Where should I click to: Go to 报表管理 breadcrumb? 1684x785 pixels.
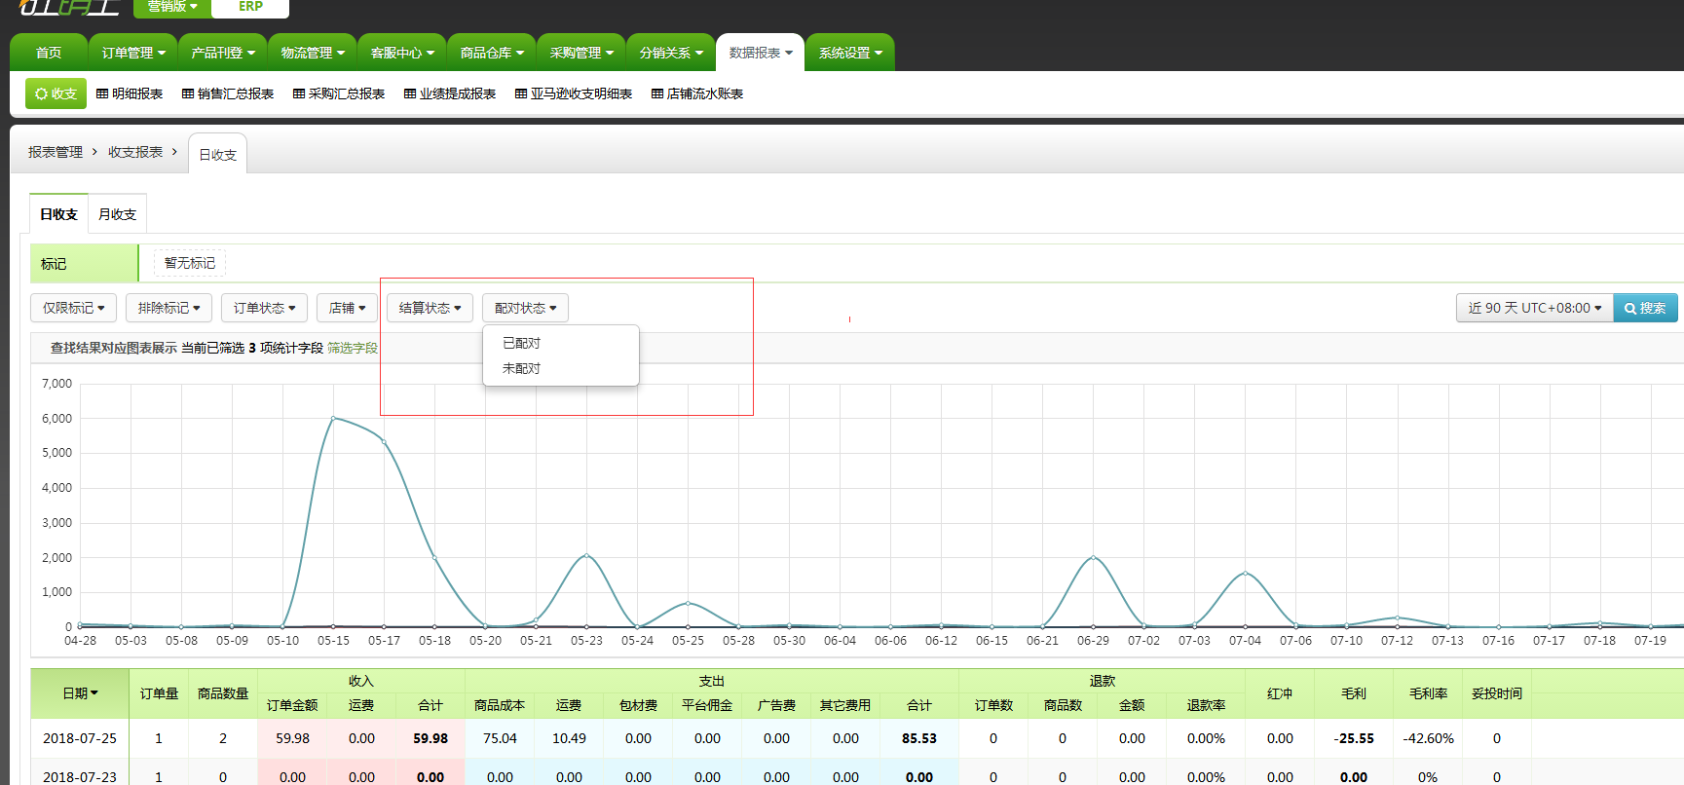pos(56,152)
